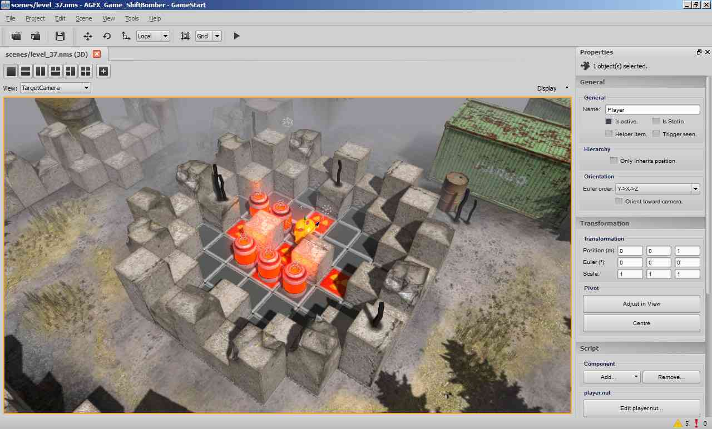Choose the four-viewport grid layout icon
This screenshot has height=429, width=712.
tap(85, 71)
